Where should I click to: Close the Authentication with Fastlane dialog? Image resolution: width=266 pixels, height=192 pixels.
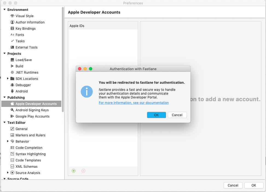(80, 69)
